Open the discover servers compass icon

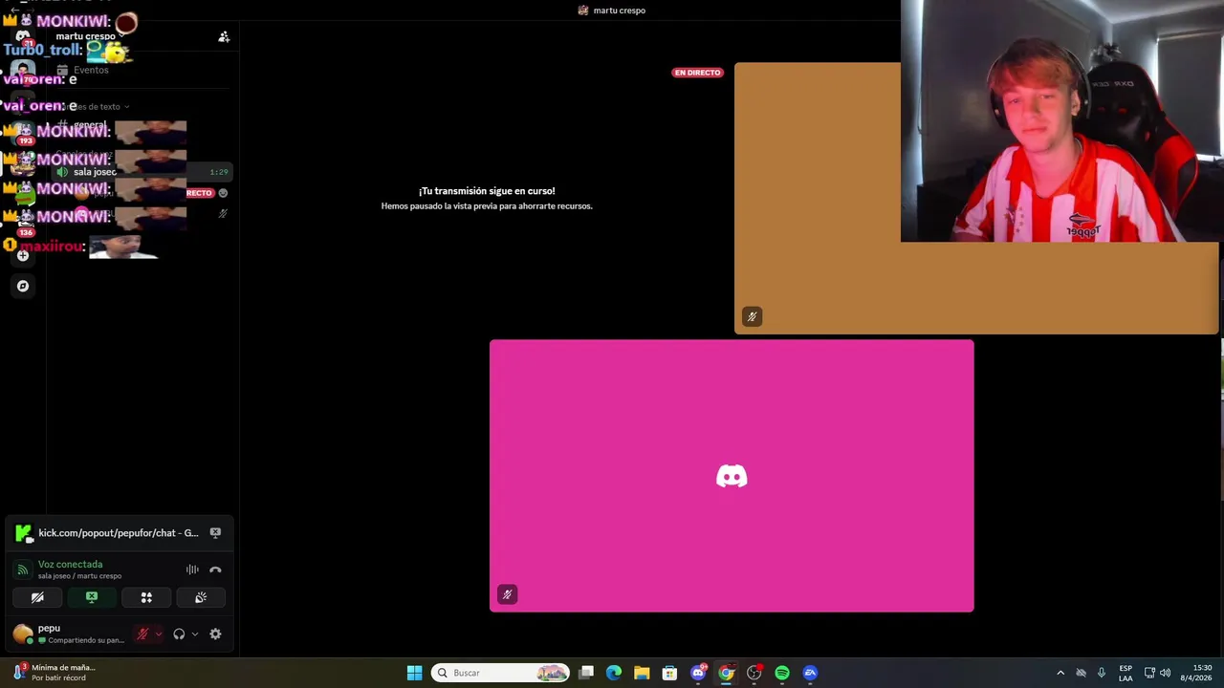coord(23,286)
